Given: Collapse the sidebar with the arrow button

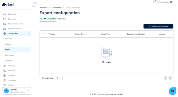Looking at the screenshot, I should tap(34, 5).
